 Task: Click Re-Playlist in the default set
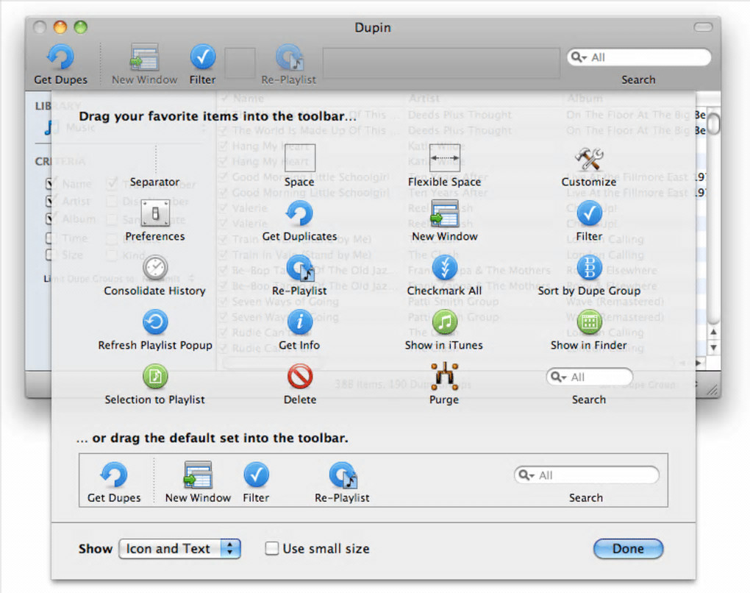pyautogui.click(x=342, y=482)
